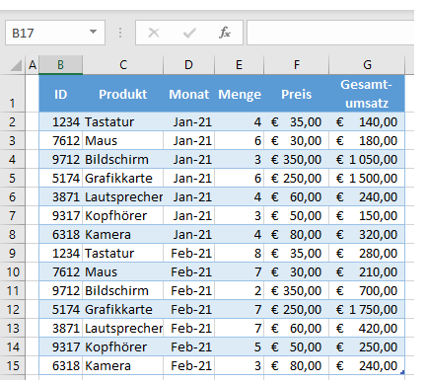Image resolution: width=426 pixels, height=384 pixels.
Task: Select Tastatur cell in row 2
Action: 123,121
